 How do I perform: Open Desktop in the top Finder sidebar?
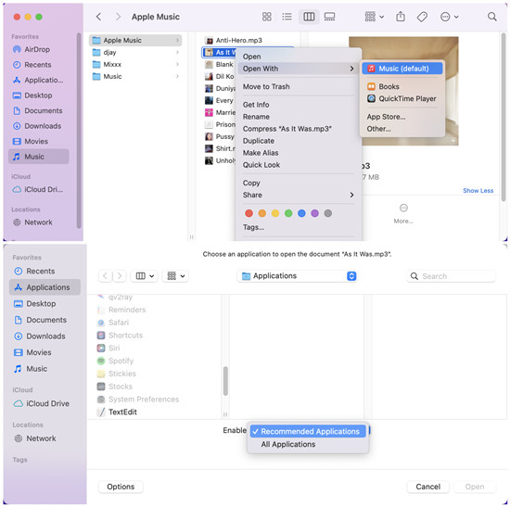tap(37, 95)
